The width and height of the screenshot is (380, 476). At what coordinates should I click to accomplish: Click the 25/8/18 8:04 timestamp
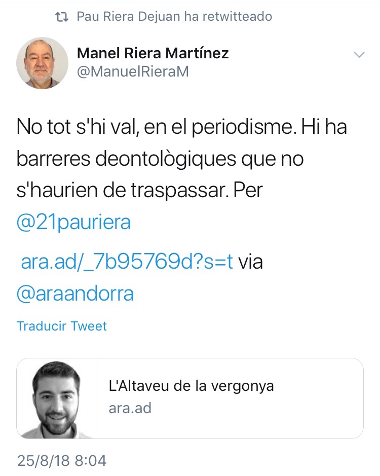point(62,460)
